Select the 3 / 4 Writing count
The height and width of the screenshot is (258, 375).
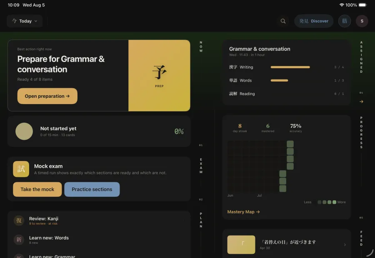(339, 67)
